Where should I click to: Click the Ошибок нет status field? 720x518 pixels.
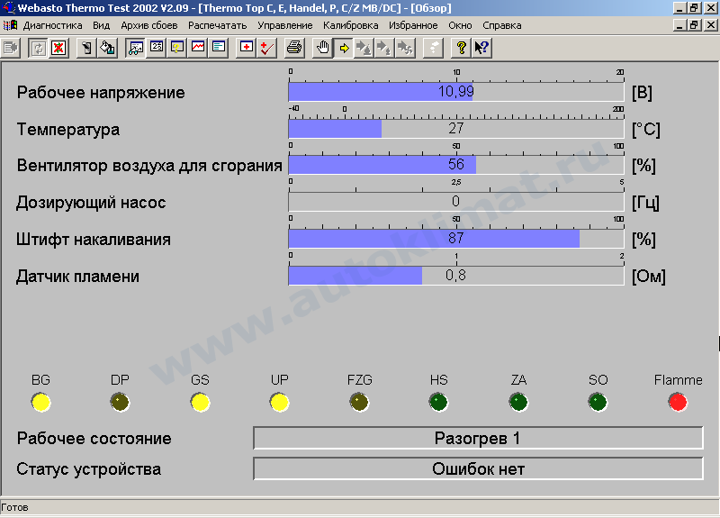478,468
